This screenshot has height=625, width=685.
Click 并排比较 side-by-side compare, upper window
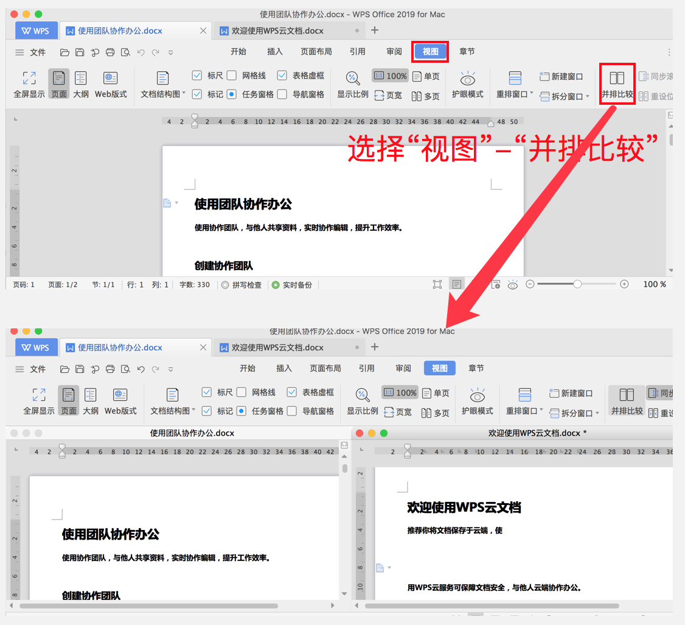click(617, 85)
